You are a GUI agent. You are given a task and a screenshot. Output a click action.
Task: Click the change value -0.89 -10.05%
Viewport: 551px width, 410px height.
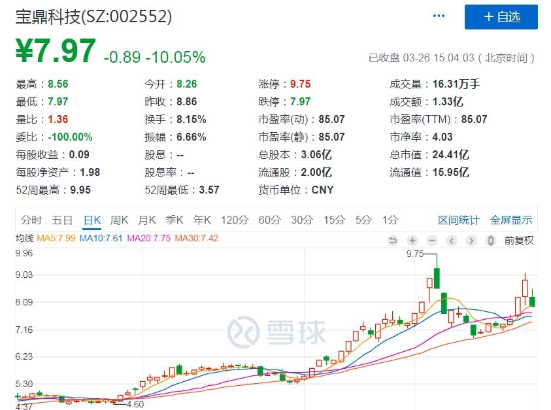pos(155,57)
